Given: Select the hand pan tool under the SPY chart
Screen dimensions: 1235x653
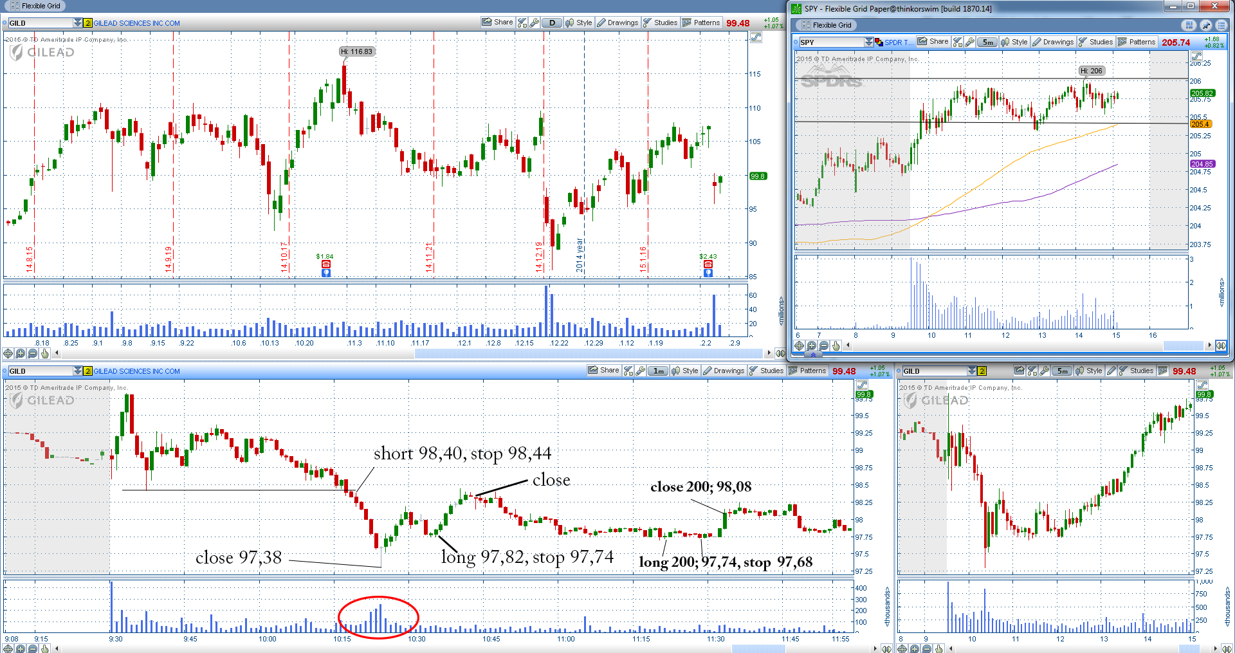Looking at the screenshot, I should (x=836, y=345).
